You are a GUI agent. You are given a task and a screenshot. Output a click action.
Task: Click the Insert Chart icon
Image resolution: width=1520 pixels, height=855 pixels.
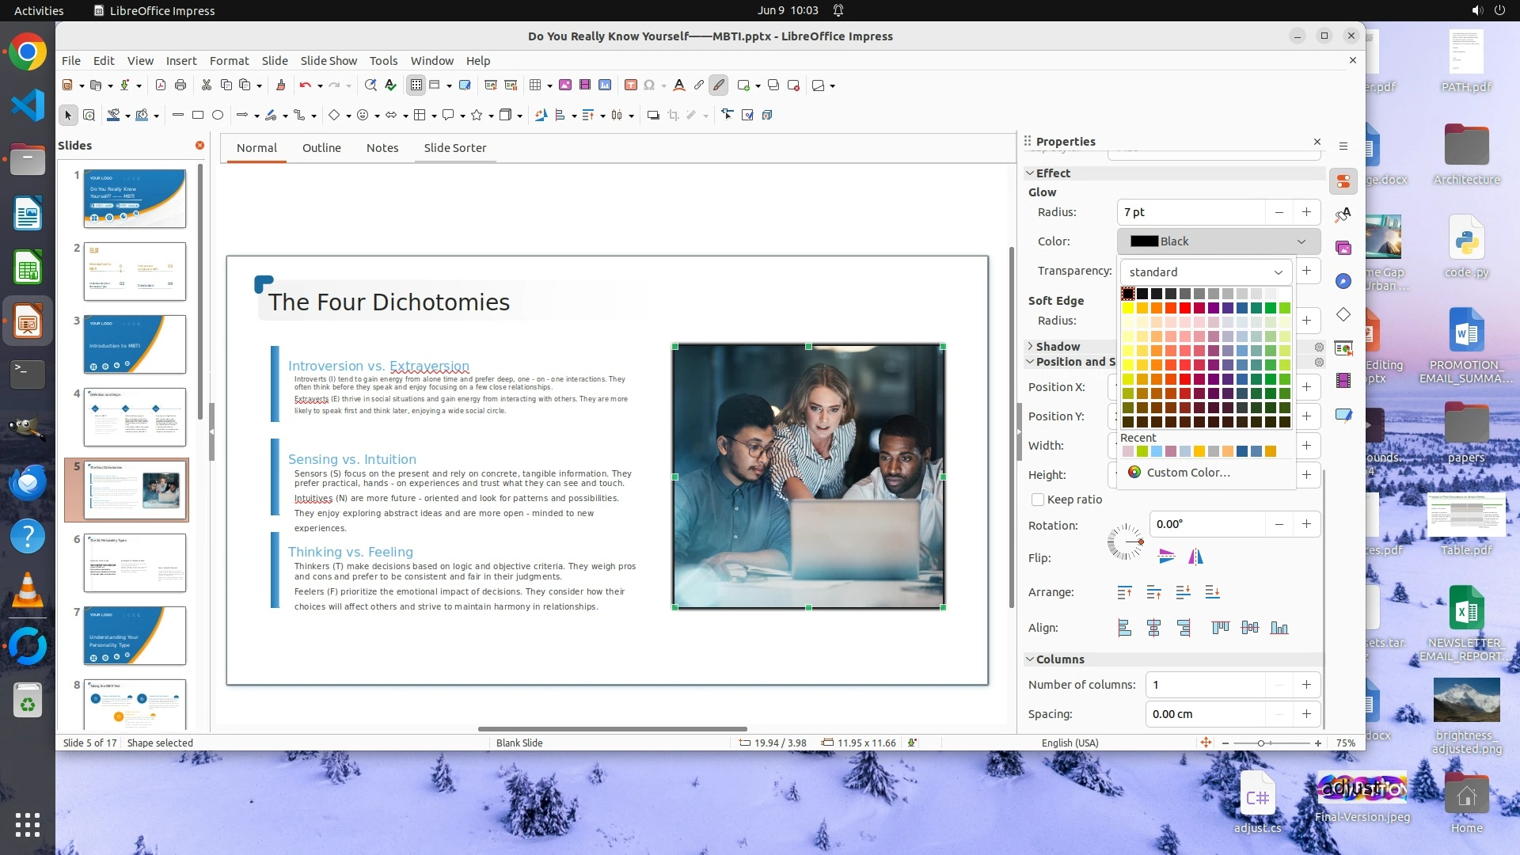tap(605, 85)
